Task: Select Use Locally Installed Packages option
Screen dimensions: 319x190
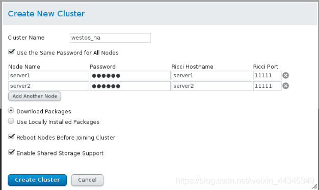Action: tap(11, 121)
